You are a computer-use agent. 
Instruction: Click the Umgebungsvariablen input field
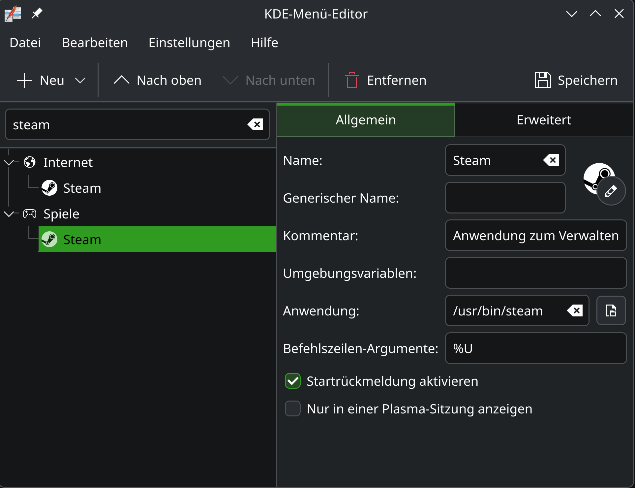(x=535, y=273)
